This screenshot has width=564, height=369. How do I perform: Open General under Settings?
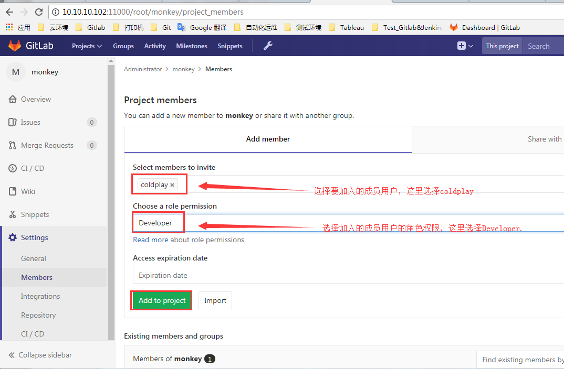pos(34,258)
